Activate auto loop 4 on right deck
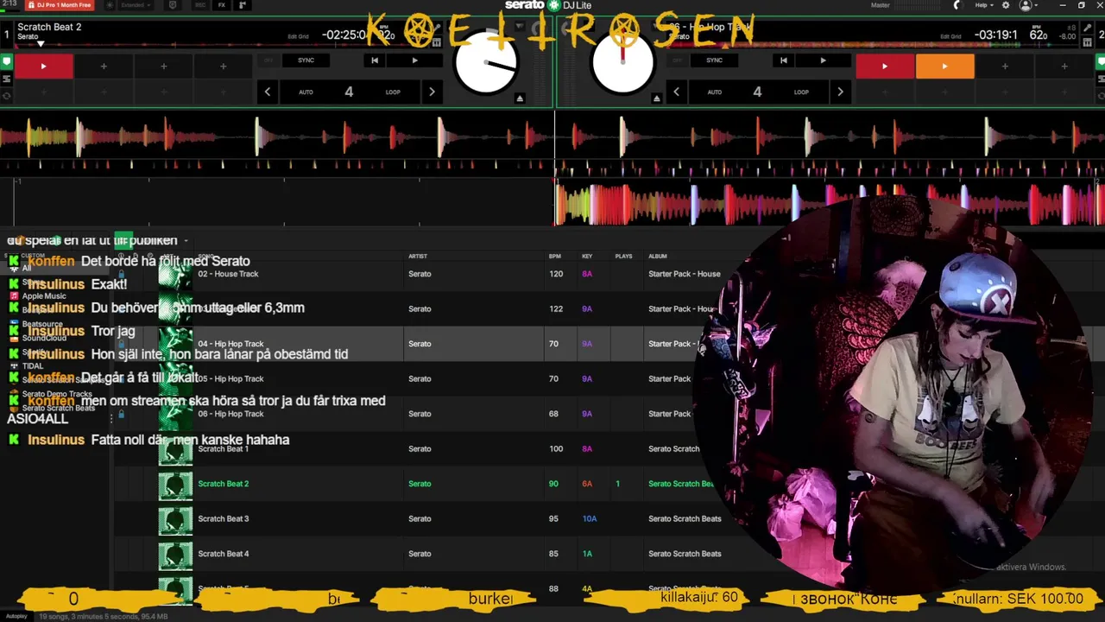Image resolution: width=1105 pixels, height=622 pixels. coord(757,92)
